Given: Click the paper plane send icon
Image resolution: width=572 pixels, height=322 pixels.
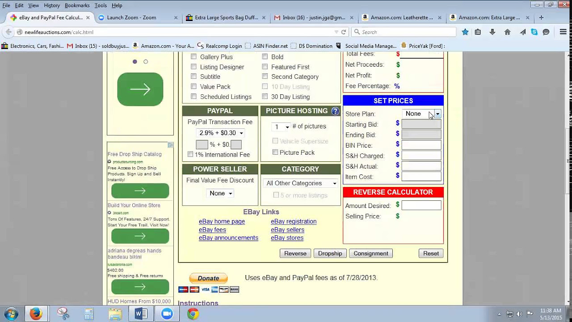Looking at the screenshot, I should click(523, 32).
